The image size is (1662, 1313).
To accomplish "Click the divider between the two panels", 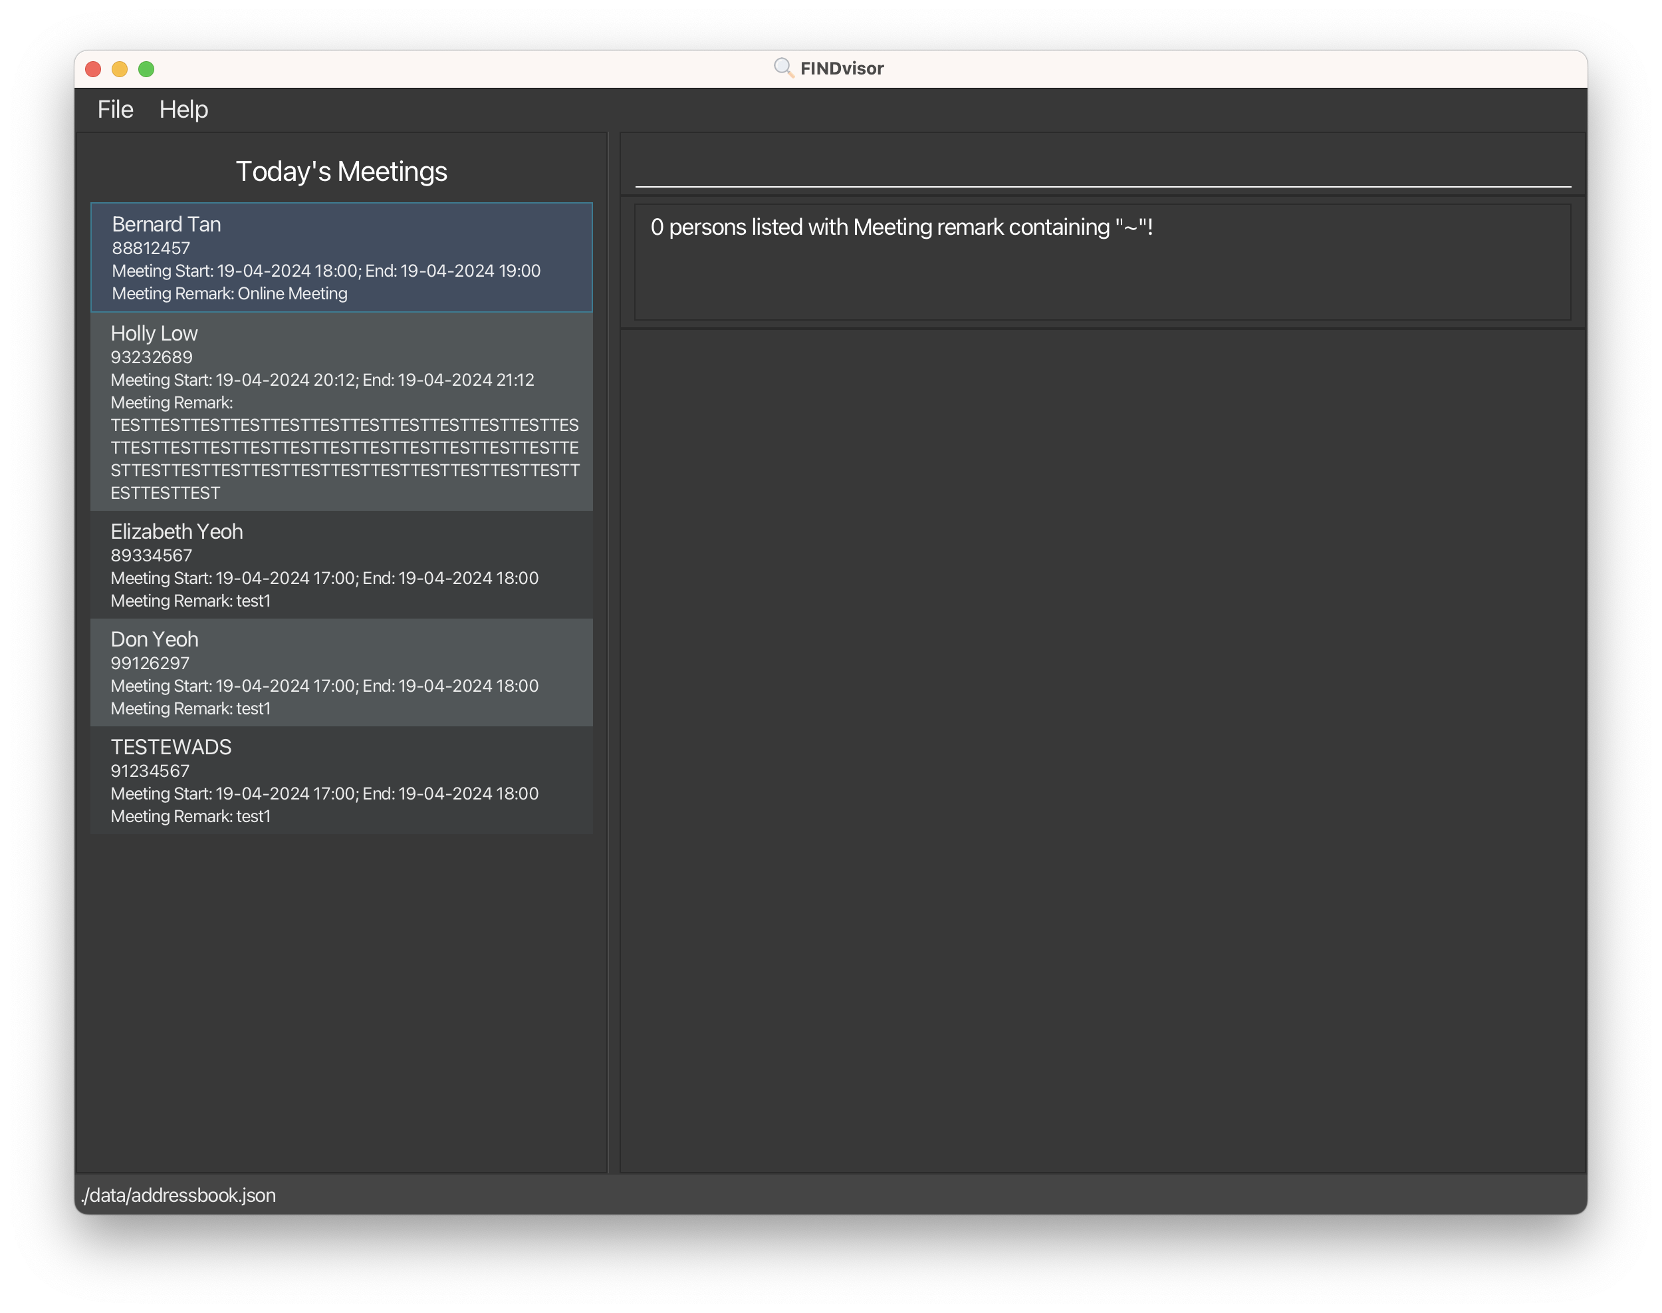I will click(x=613, y=652).
